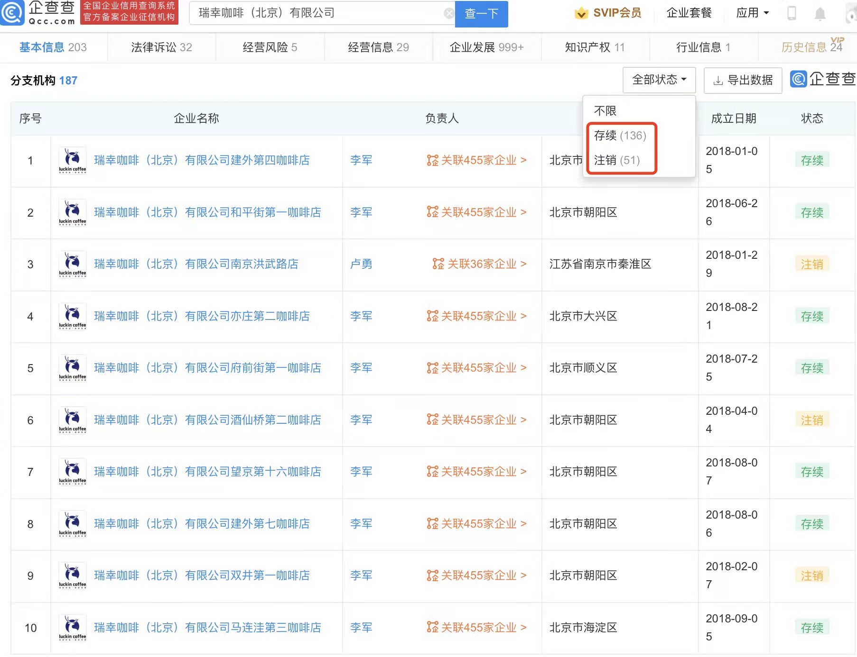
Task: Open 历史信息 VIP tab
Action: 812,46
